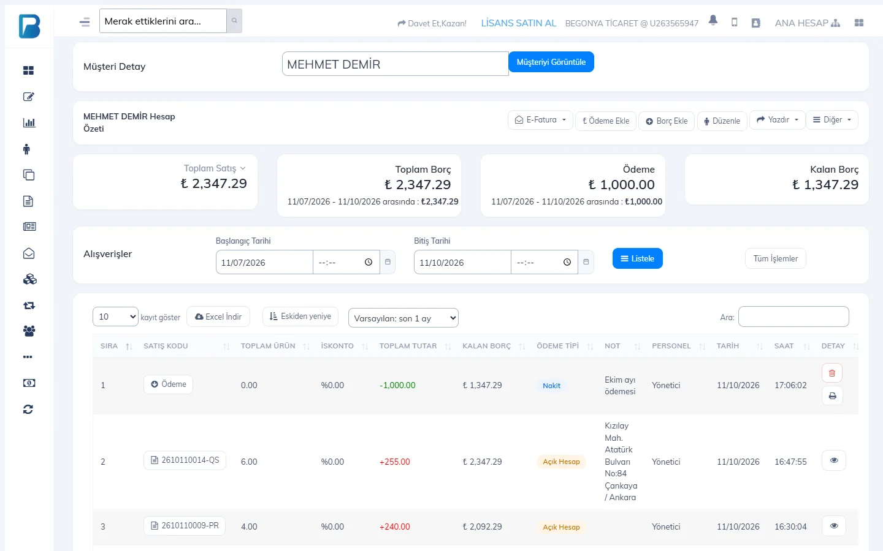The image size is (883, 551).
Task: Open calendar picker for Bitiş Tarihi
Action: tap(586, 262)
